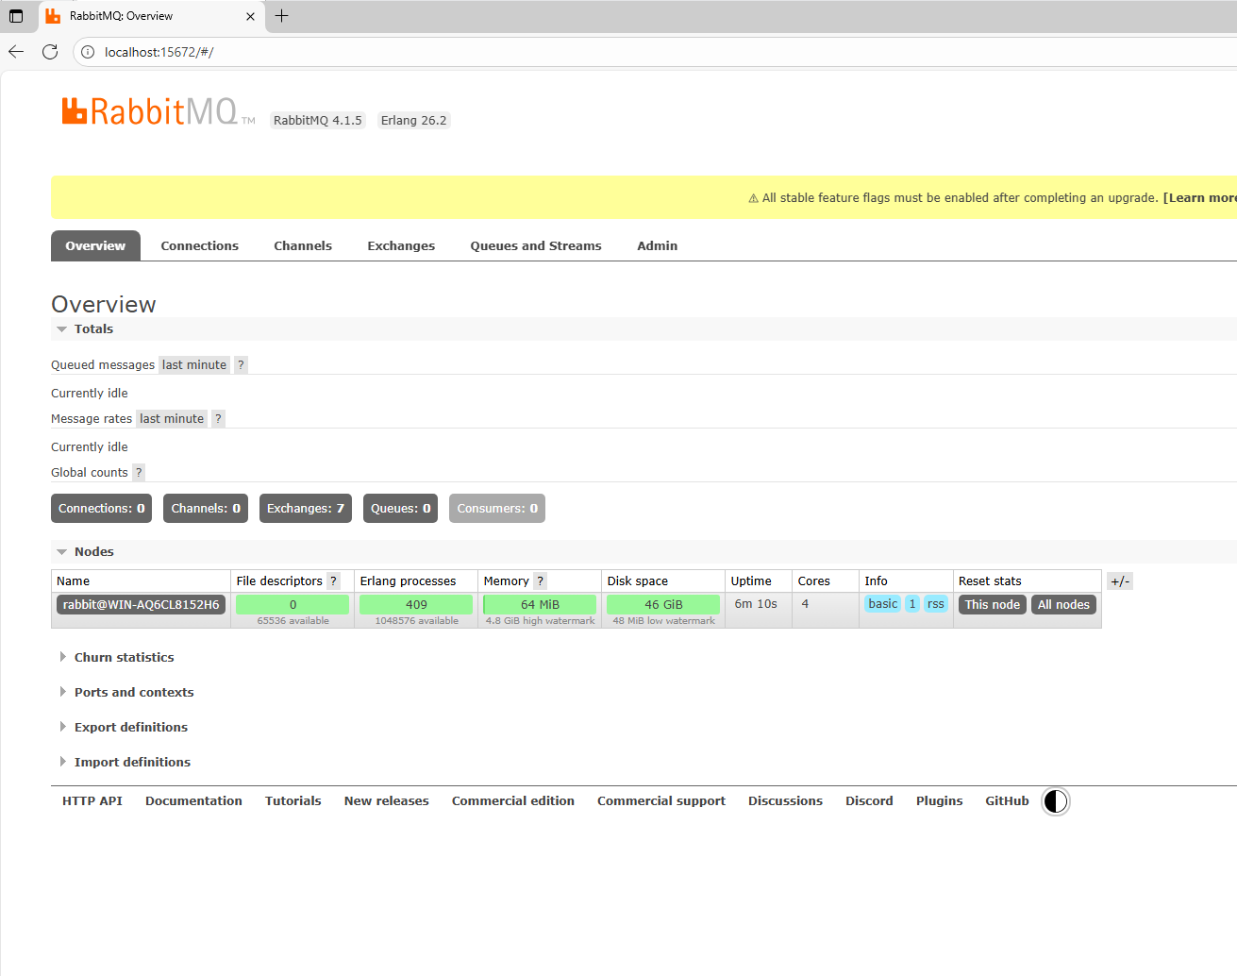1237x976 pixels.
Task: Click the Disk space 46 GiB bar
Action: [x=663, y=605]
